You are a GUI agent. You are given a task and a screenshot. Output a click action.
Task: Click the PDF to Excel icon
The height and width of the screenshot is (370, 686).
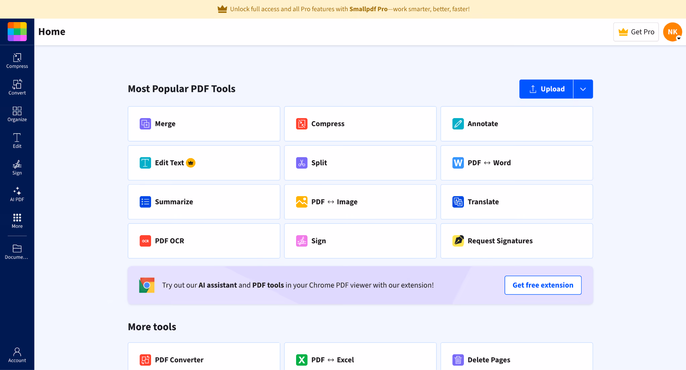302,360
